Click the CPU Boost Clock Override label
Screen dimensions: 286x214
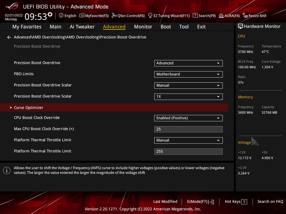click(x=37, y=118)
